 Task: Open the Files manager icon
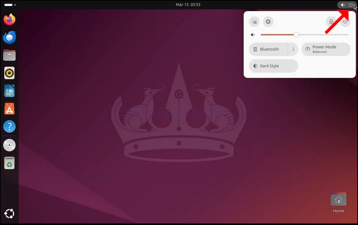9,55
